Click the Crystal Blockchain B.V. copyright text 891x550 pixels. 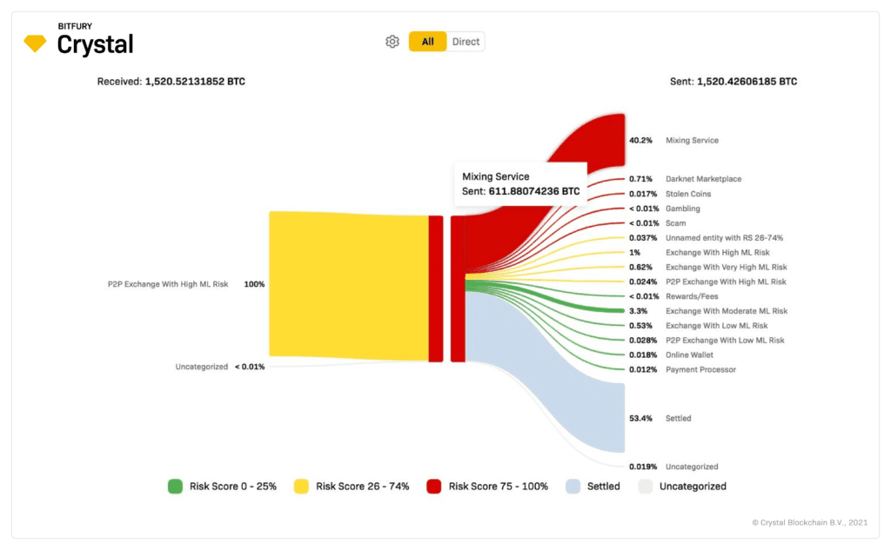coord(810,522)
